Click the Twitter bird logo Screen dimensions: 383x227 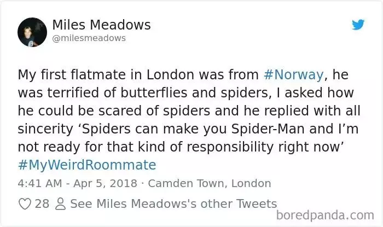pyautogui.click(x=358, y=25)
